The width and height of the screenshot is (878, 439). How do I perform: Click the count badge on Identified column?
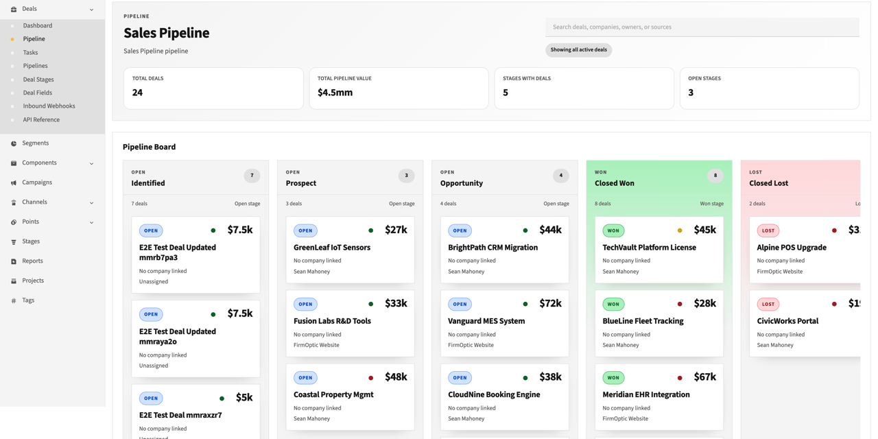(x=252, y=176)
